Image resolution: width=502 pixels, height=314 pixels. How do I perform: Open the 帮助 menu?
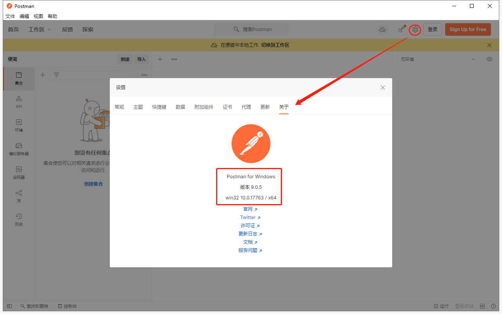click(53, 16)
